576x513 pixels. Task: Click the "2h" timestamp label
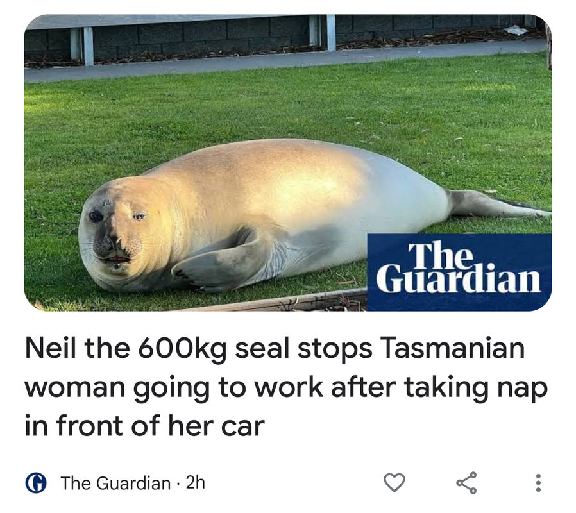click(195, 482)
